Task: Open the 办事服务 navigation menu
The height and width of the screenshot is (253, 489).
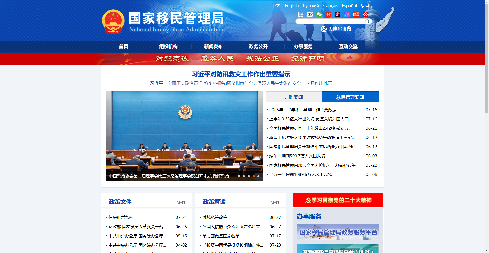Action: pos(303,46)
